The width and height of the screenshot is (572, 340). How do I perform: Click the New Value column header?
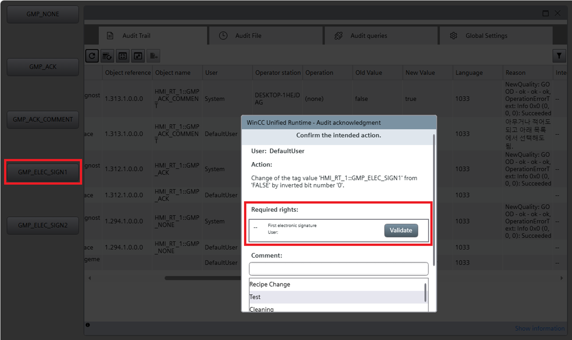click(428, 73)
